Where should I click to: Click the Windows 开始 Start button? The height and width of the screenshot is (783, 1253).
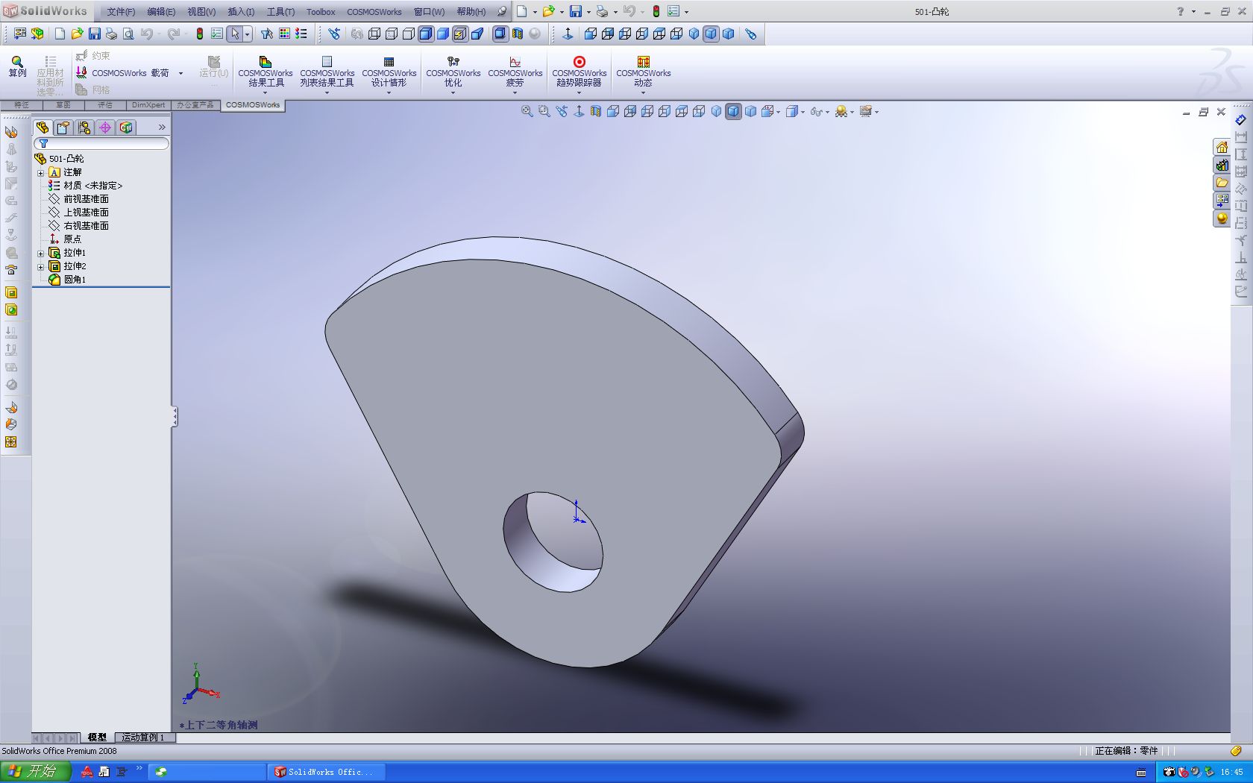[x=36, y=772]
